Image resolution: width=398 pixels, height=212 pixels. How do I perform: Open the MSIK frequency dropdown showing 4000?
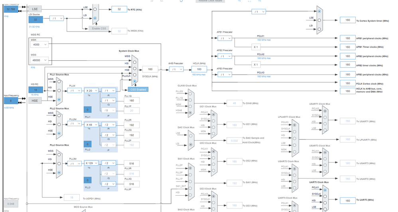pos(39,44)
